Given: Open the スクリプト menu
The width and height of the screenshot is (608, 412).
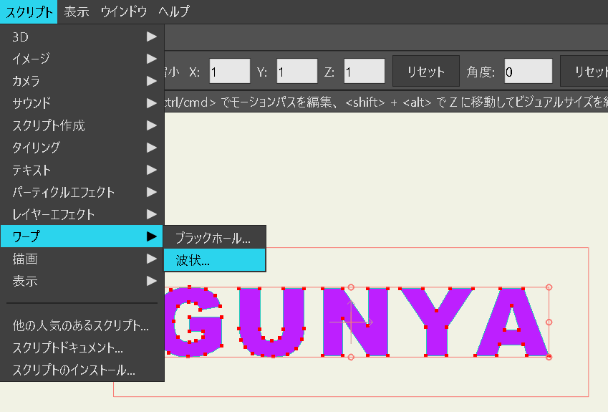Looking at the screenshot, I should click(x=29, y=11).
